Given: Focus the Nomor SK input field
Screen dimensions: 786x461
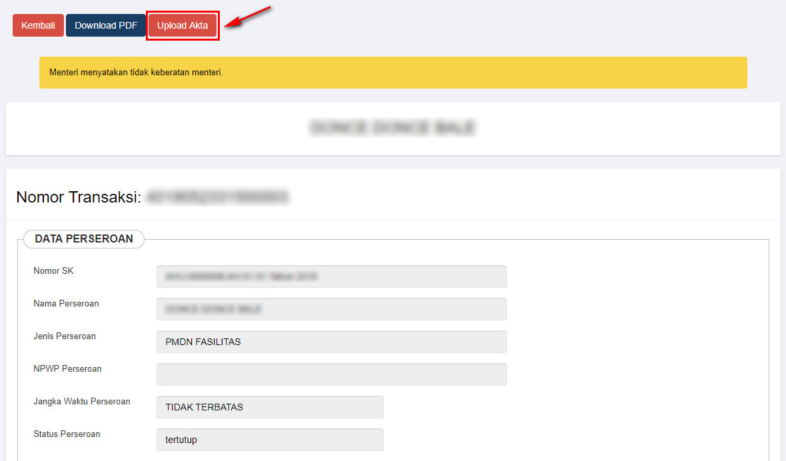Looking at the screenshot, I should coord(331,276).
